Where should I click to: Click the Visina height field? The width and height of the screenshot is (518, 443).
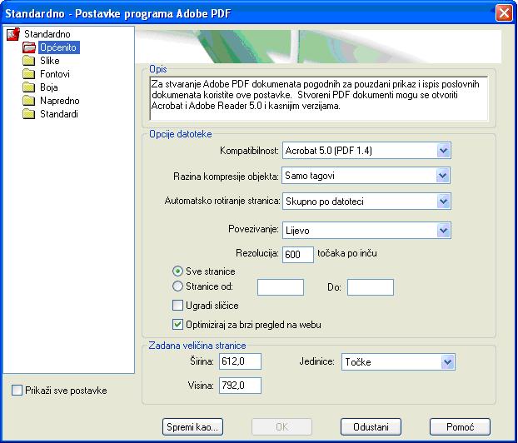click(x=240, y=386)
